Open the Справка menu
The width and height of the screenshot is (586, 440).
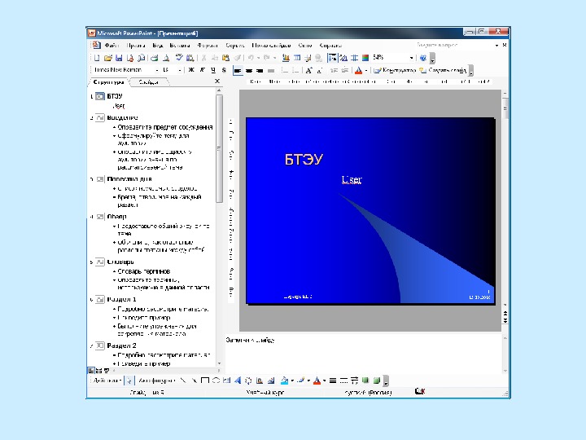[330, 46]
